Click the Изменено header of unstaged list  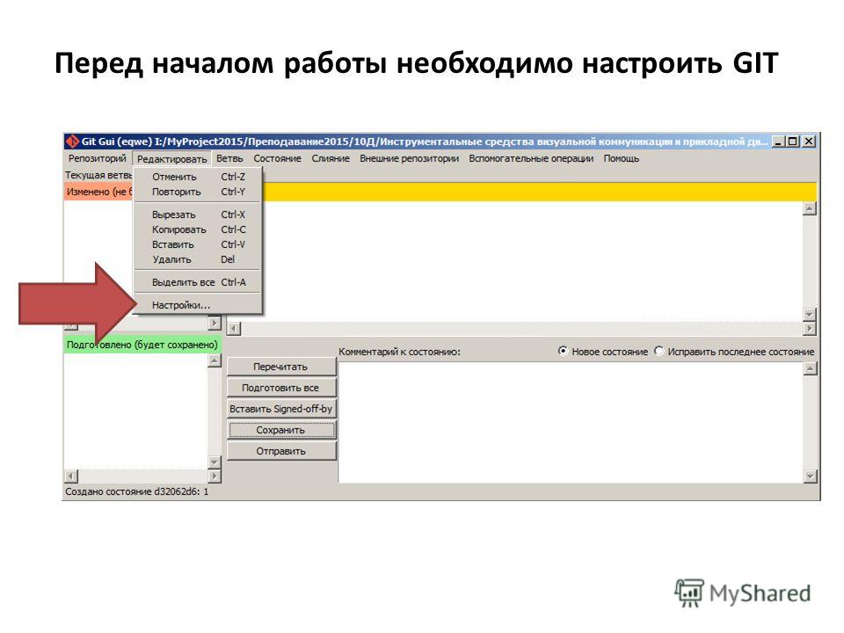98,192
